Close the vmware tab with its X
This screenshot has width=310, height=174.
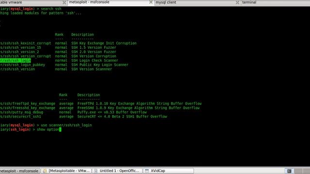coord(64,2)
